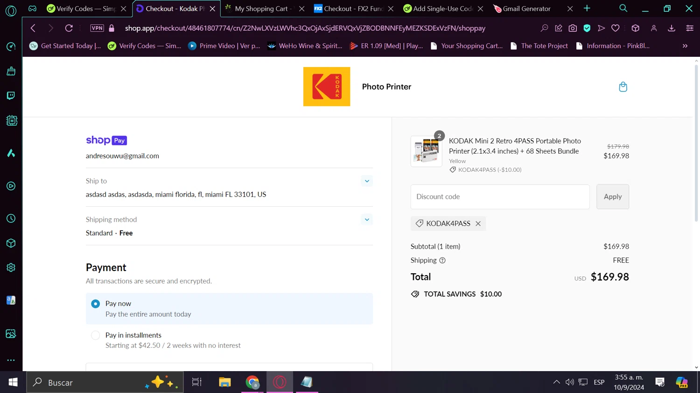The height and width of the screenshot is (393, 700).
Task: Expand the Shipping method section
Action: pyautogui.click(x=367, y=220)
